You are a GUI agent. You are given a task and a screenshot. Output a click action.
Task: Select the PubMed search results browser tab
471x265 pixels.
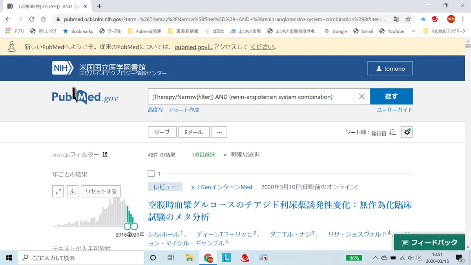coord(46,6)
